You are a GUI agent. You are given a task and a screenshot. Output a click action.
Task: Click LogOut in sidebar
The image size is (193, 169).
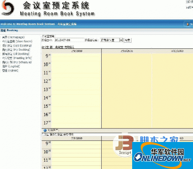[x=11, y=66]
